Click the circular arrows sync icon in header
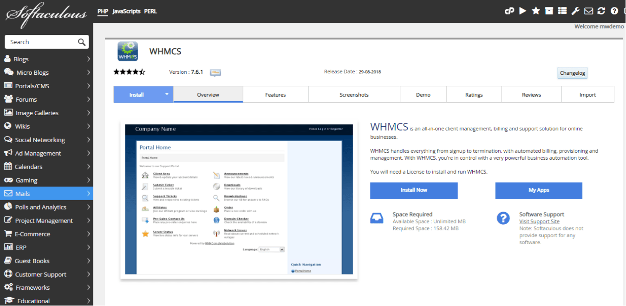The width and height of the screenshot is (626, 306). [x=601, y=11]
